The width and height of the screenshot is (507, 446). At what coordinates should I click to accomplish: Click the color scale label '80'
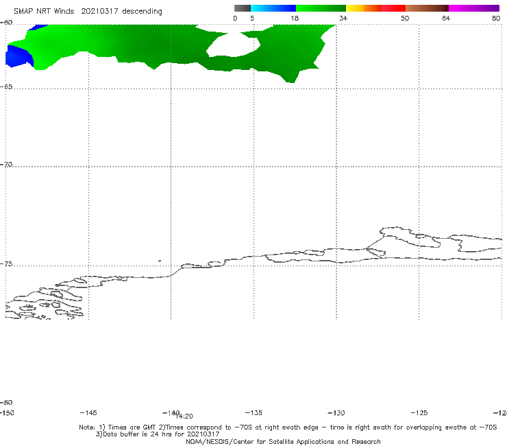(x=496, y=18)
